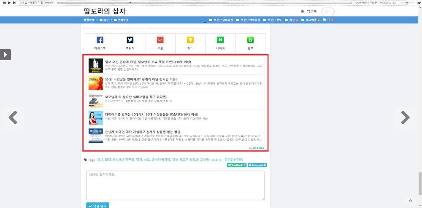The image size is (422, 208).
Task: Open 일상 in the breadcrumb trail
Action: click(104, 20)
